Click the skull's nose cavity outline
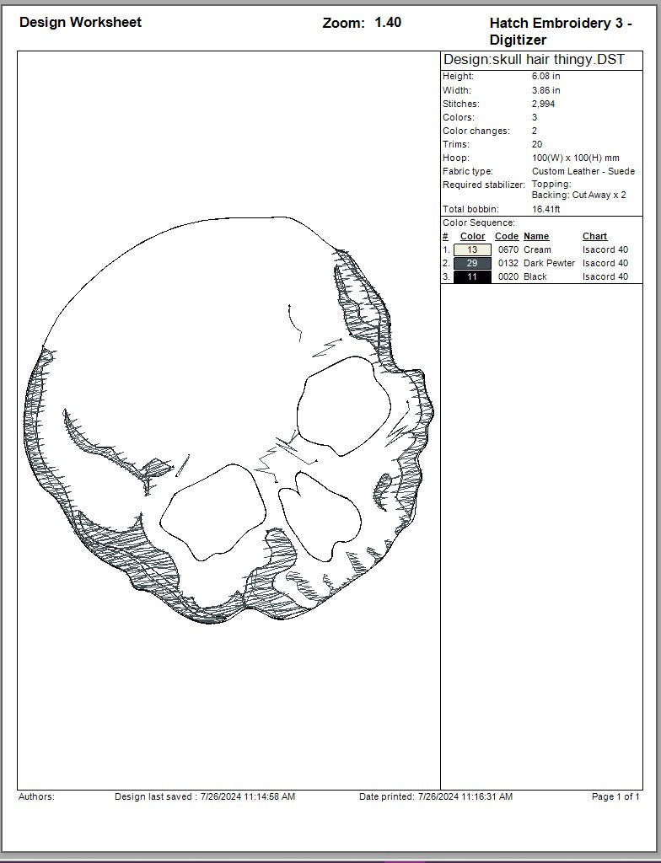Screen dimensions: 661x863 [320, 517]
